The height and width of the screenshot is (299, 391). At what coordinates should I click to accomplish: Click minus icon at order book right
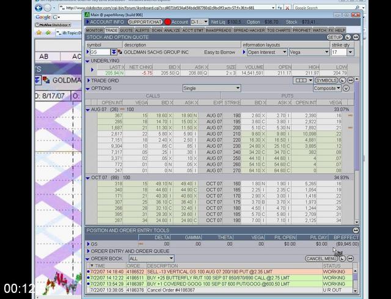[x=350, y=259]
